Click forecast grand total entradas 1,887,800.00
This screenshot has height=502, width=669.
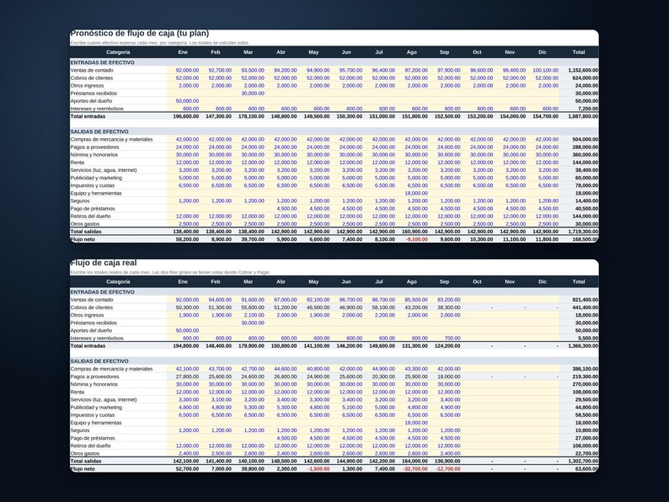pos(583,116)
